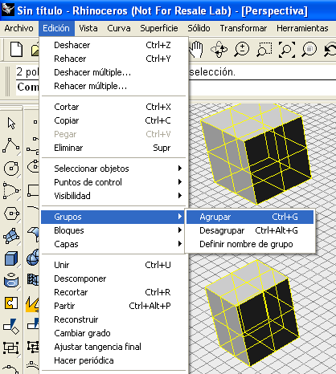This screenshot has height=374, width=336.
Task: Click Agrupar in the Grupos submenu
Action: [250, 217]
